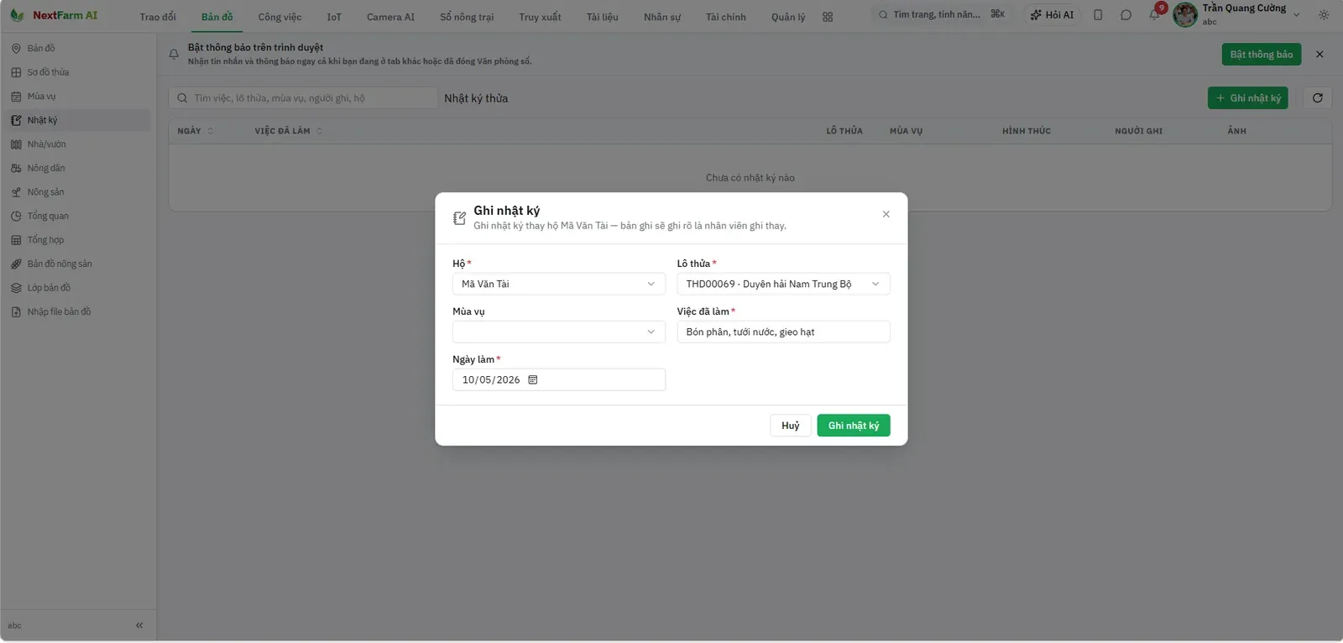This screenshot has height=643, width=1343.
Task: Open the chat bubble icon in top bar
Action: pos(1126,15)
